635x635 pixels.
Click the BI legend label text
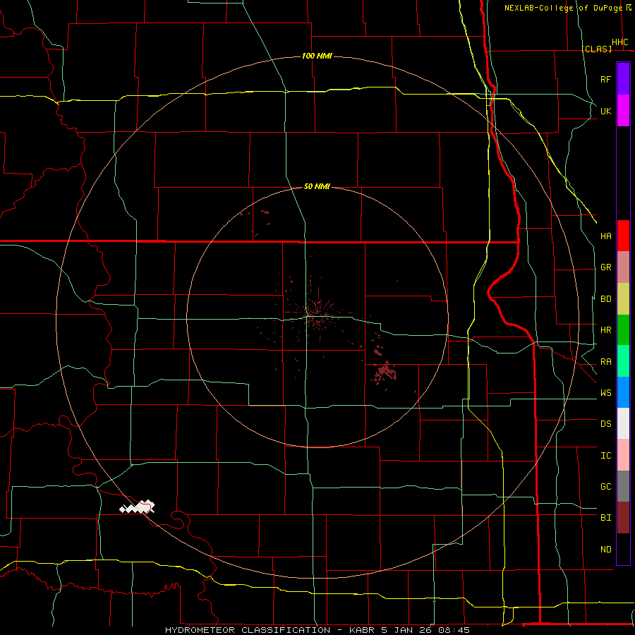605,518
